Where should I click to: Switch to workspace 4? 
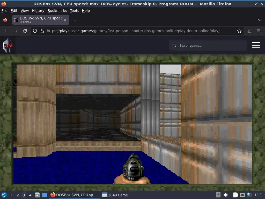[30, 195]
